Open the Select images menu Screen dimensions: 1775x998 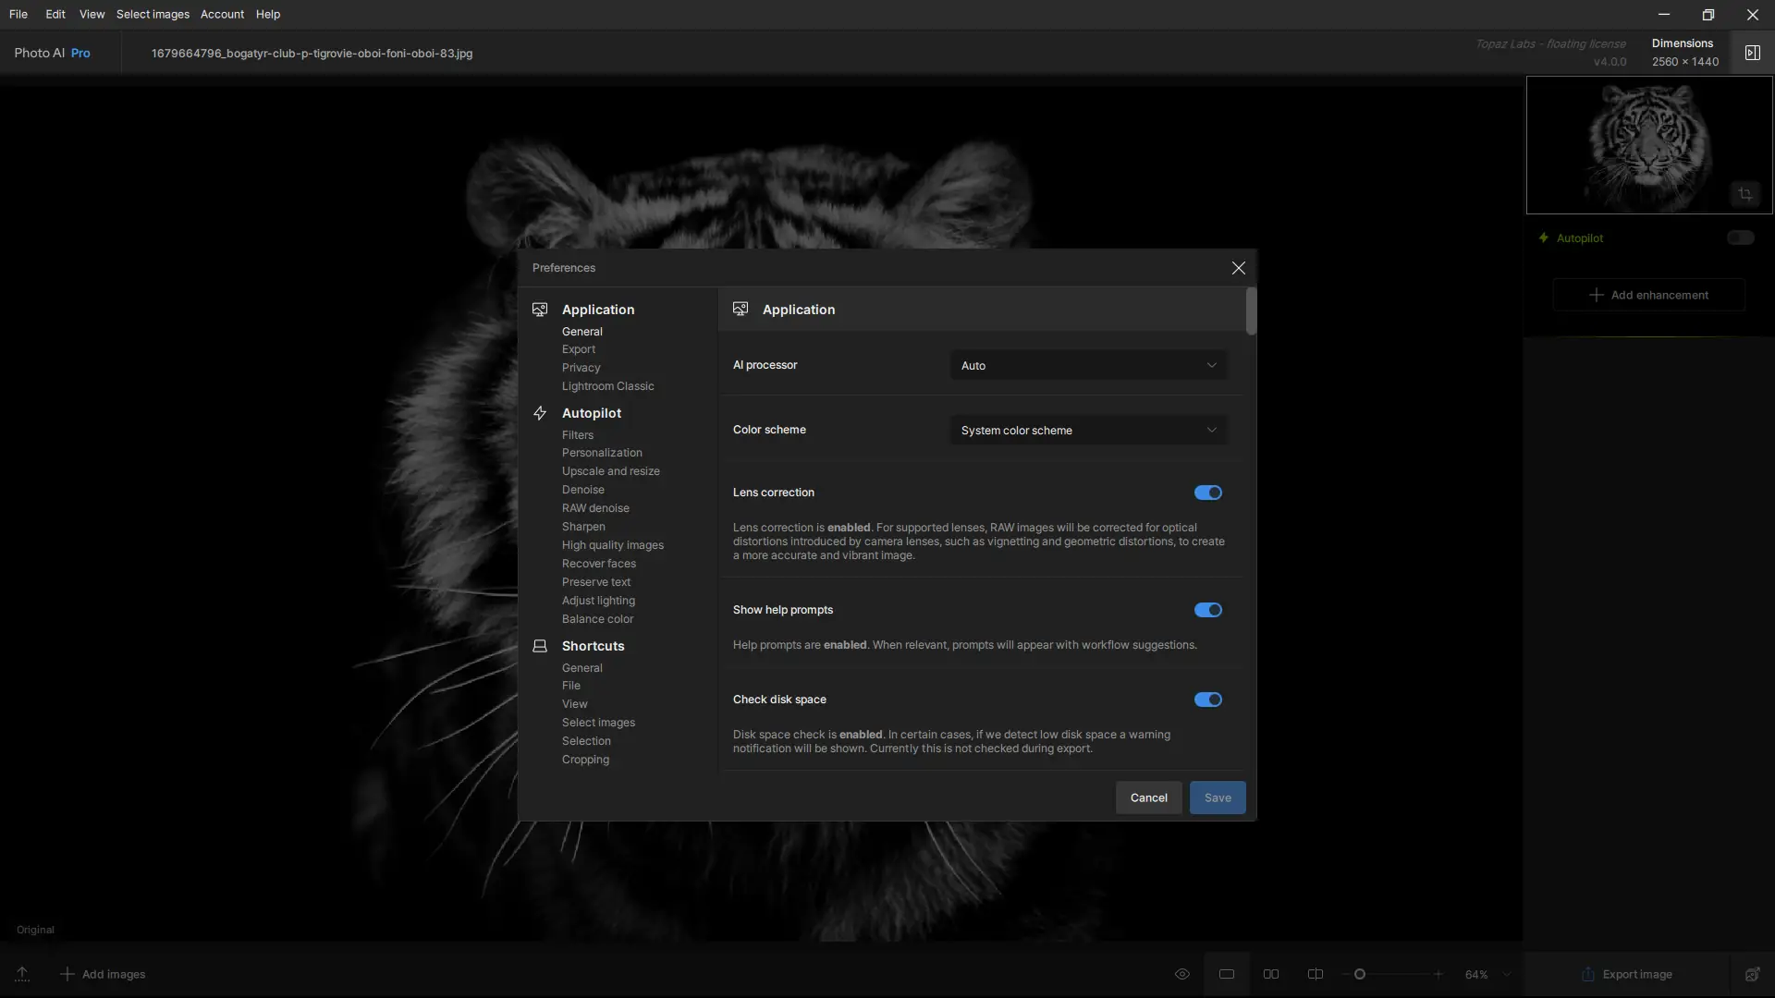(x=153, y=14)
